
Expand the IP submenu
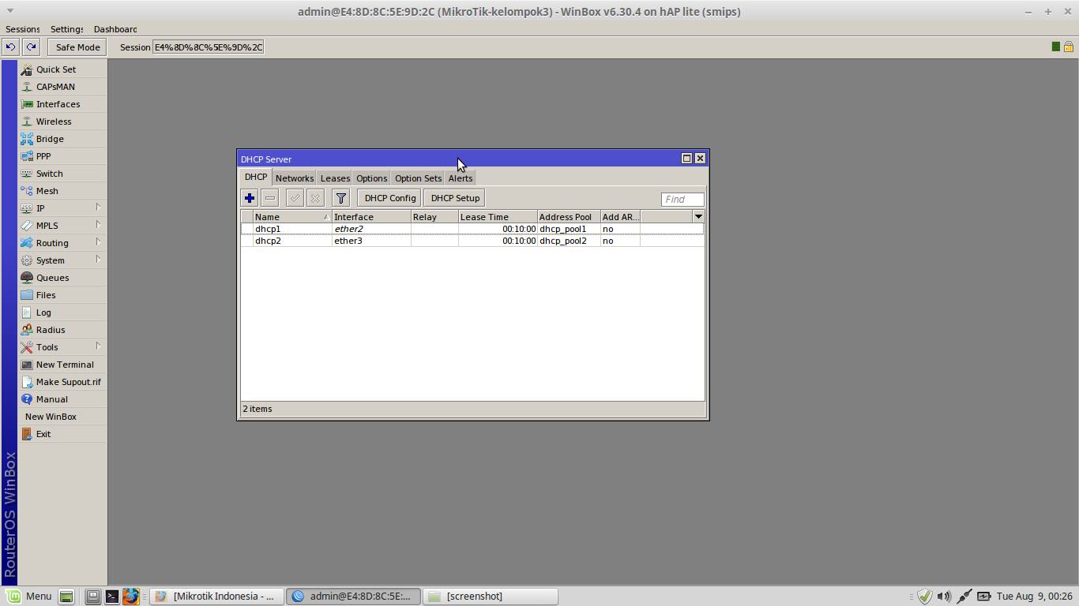coord(62,208)
